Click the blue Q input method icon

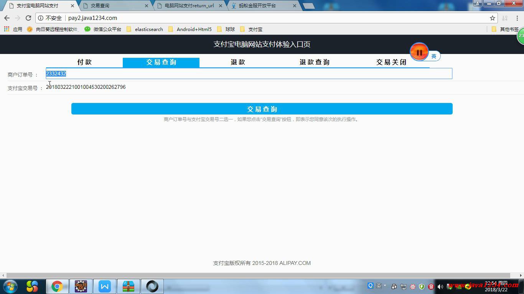(371, 286)
